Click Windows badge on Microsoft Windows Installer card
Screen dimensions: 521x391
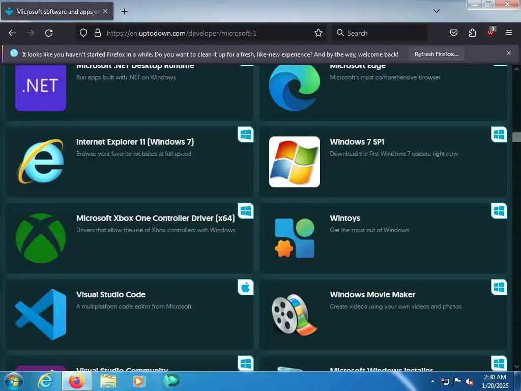[x=499, y=363]
